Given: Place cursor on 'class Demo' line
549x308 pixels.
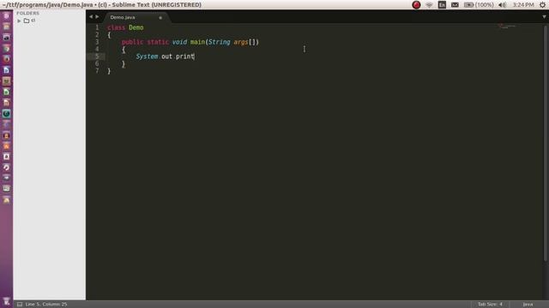Looking at the screenshot, I should (125, 27).
